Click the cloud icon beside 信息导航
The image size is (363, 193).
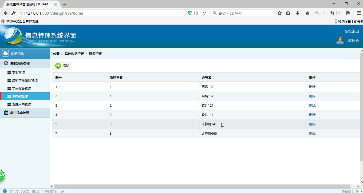click(x=6, y=53)
